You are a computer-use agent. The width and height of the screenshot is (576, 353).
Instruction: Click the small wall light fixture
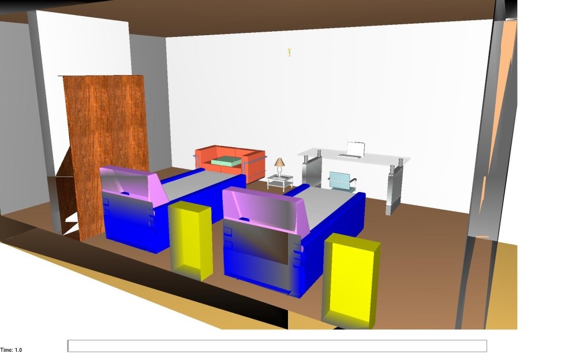click(x=289, y=52)
